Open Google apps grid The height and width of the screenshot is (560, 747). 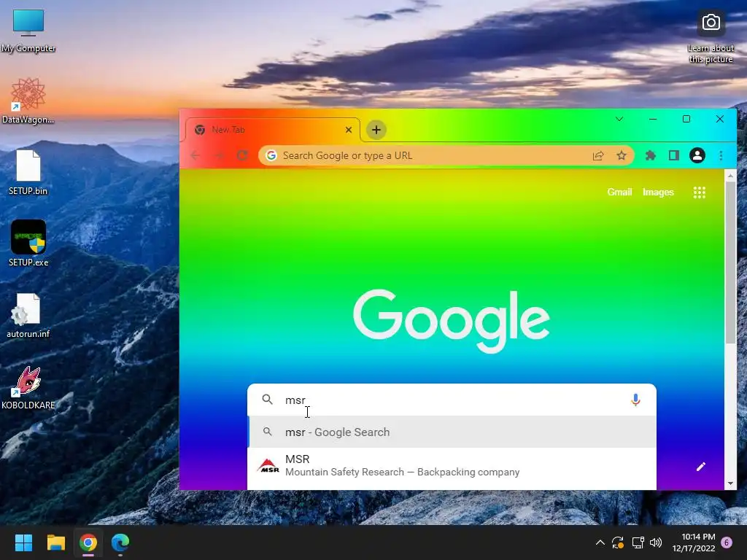pos(699,192)
